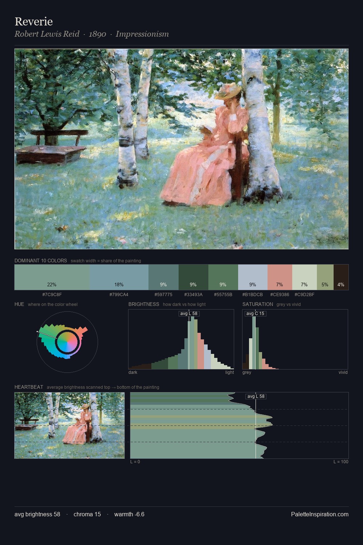Open the PaletteInspiration.com link
Viewport: 363px width, 545px height.
point(320,514)
